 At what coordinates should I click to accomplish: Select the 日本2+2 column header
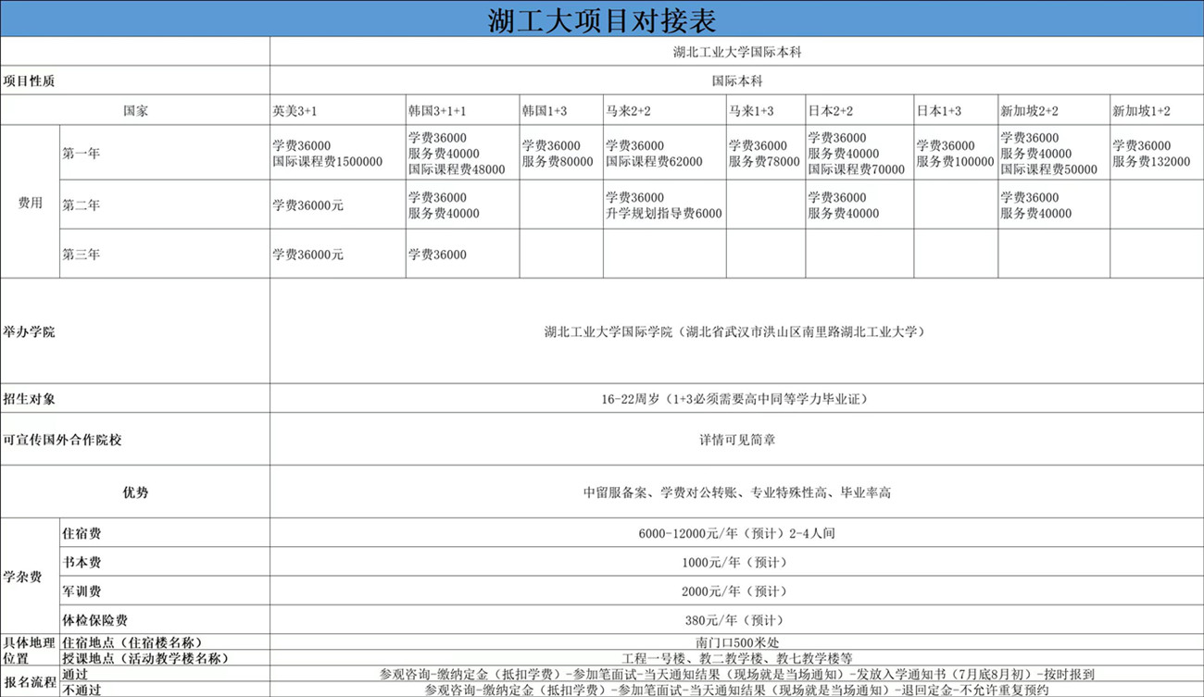[859, 110]
